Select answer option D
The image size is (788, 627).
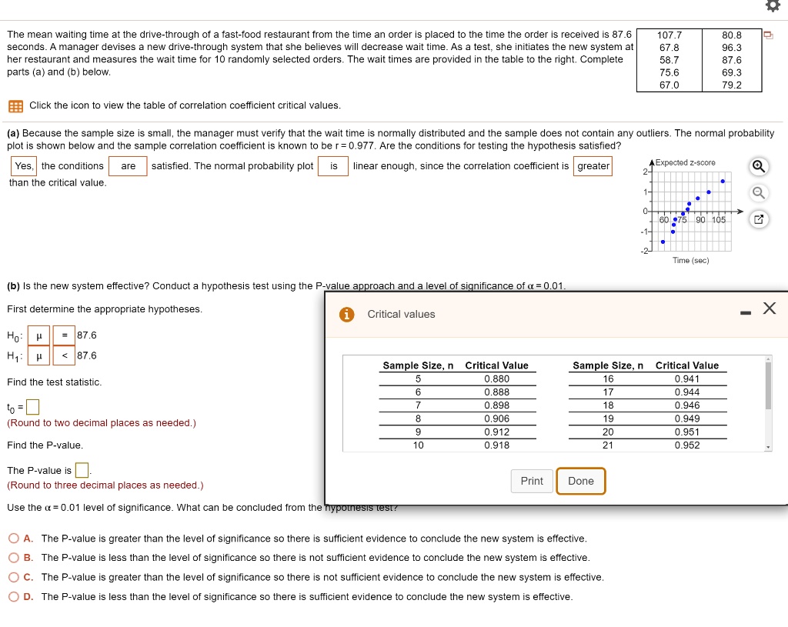(x=14, y=597)
